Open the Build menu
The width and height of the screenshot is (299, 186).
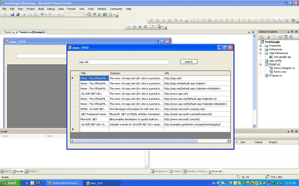coord(41,9)
